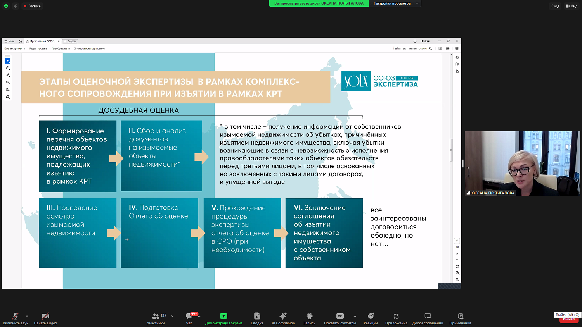
Task: Click the page number field showing 5
Action: [457, 241]
